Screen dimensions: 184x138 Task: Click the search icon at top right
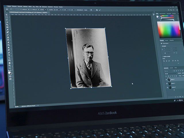coord(171,10)
